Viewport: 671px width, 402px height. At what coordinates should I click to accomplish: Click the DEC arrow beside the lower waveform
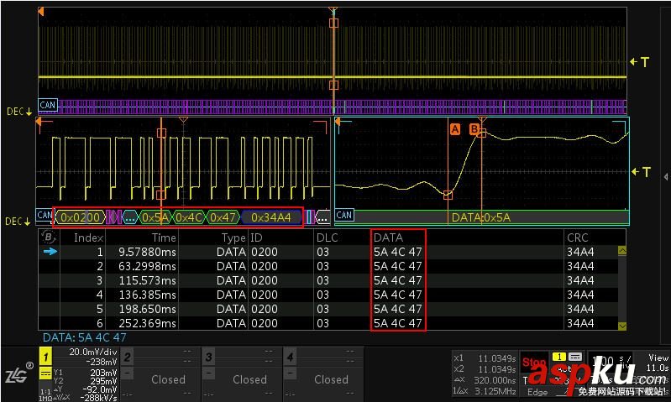pos(18,222)
